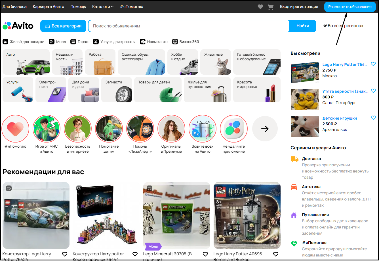Screen dimensions: 379x261
Task: Open Не удаляйте приложение story
Action: coord(234,128)
